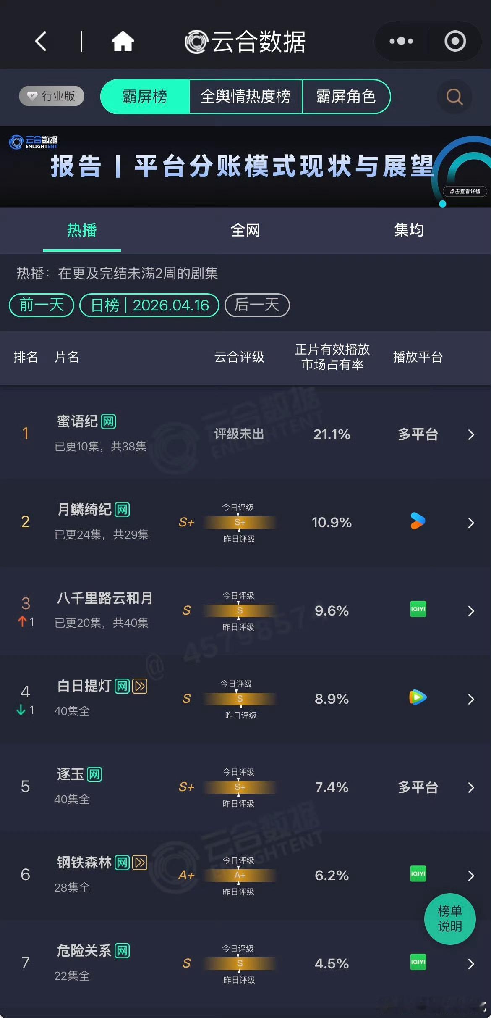Switch to the 全网 tab

pyautogui.click(x=246, y=230)
